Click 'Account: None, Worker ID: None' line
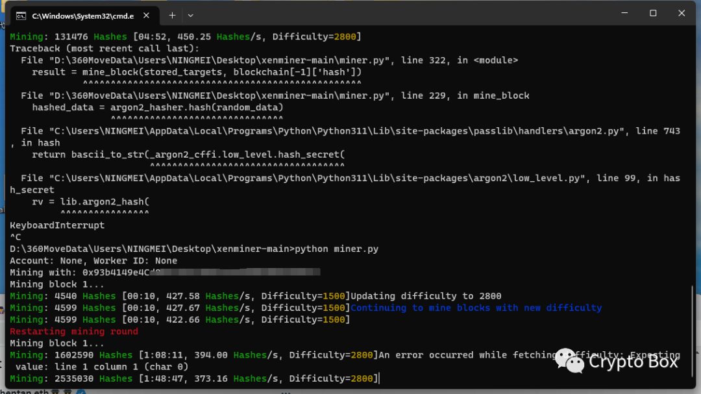Screen dimensions: 701x394 pos(93,261)
